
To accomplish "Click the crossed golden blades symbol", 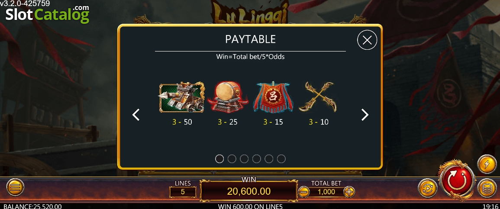I will coord(318,97).
